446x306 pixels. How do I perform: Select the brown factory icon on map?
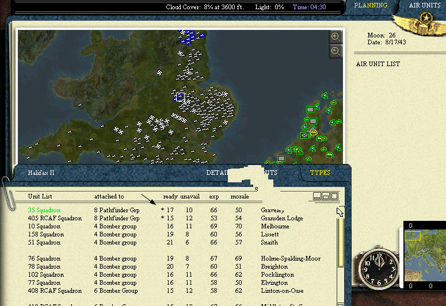click(x=299, y=152)
